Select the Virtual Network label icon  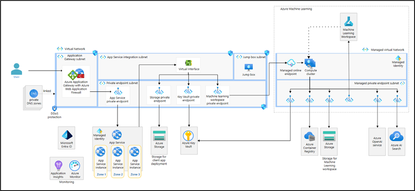click(60, 49)
